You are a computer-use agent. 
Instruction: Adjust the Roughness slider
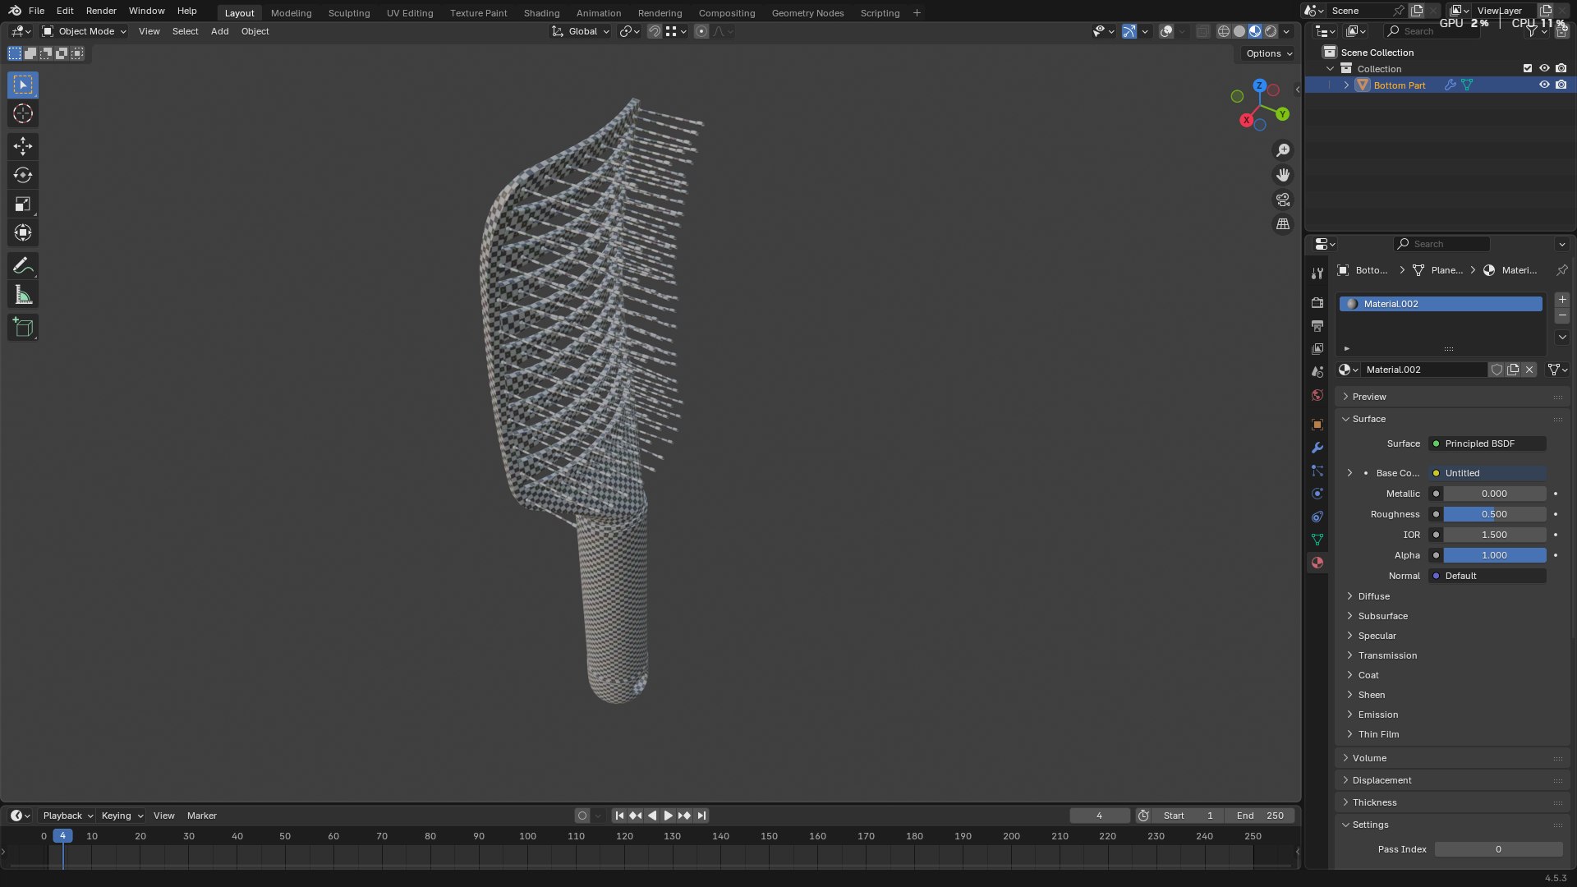click(x=1495, y=514)
